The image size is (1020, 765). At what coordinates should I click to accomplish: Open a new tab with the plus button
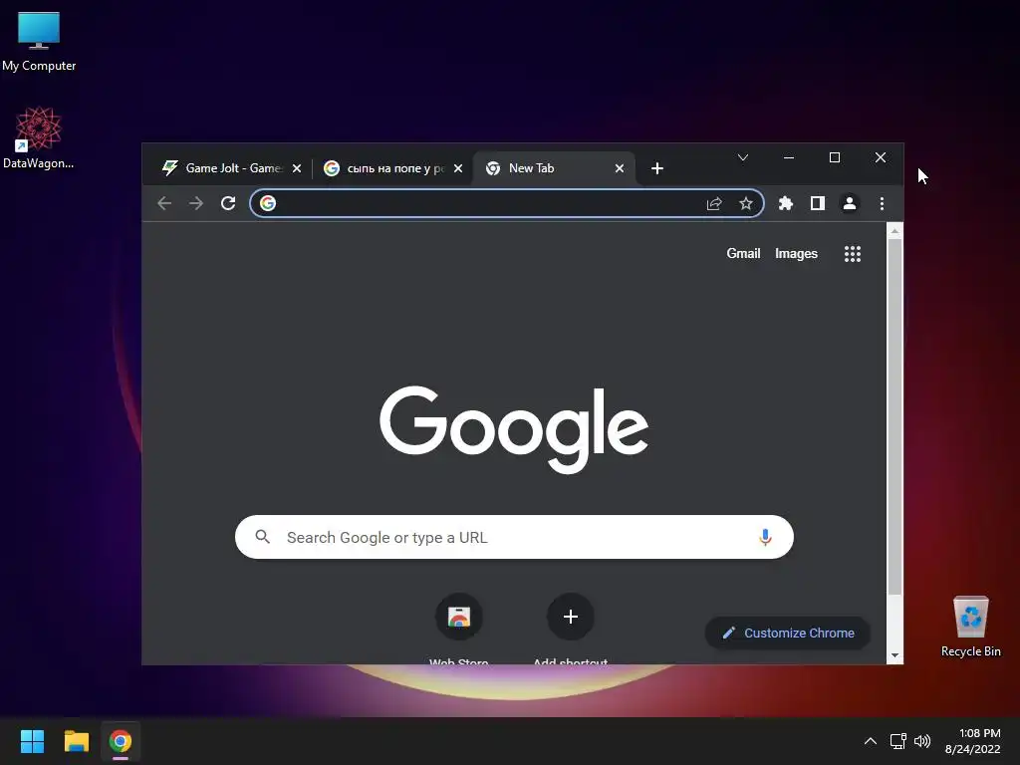[x=657, y=168]
